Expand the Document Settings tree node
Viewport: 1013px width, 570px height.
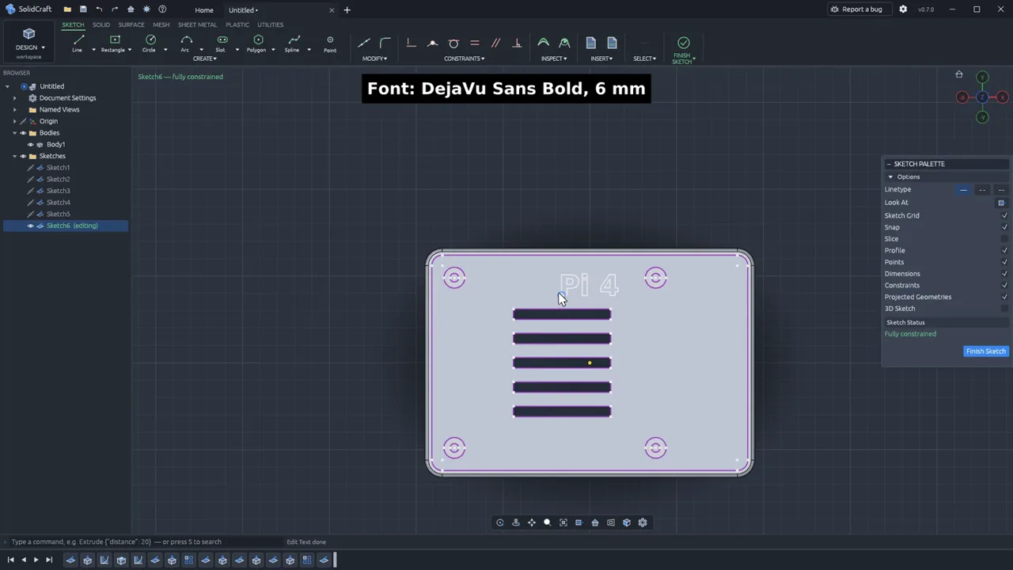(x=14, y=98)
